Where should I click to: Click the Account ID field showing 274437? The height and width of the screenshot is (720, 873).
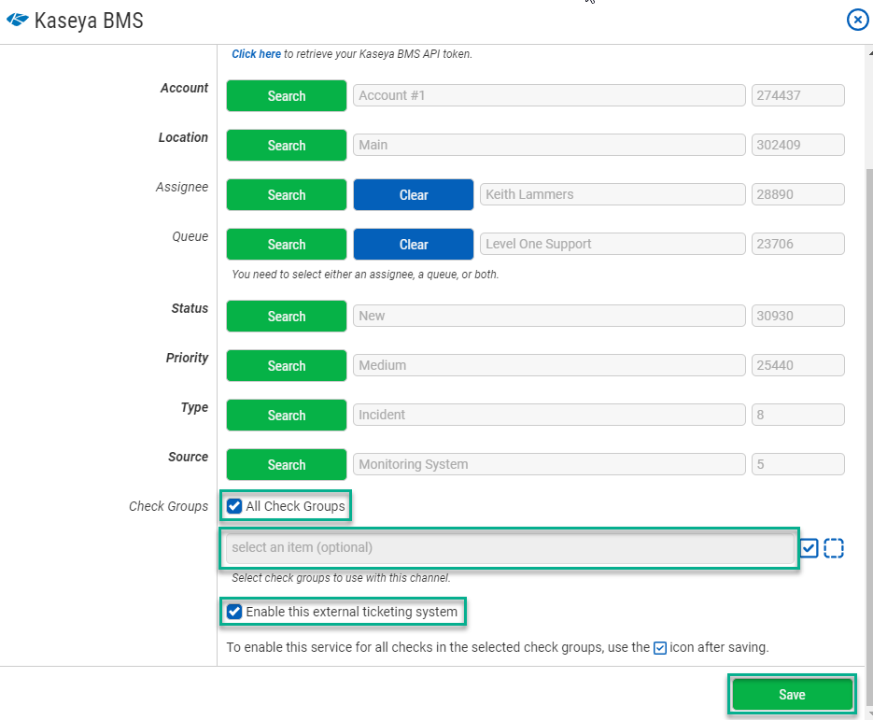(x=797, y=95)
